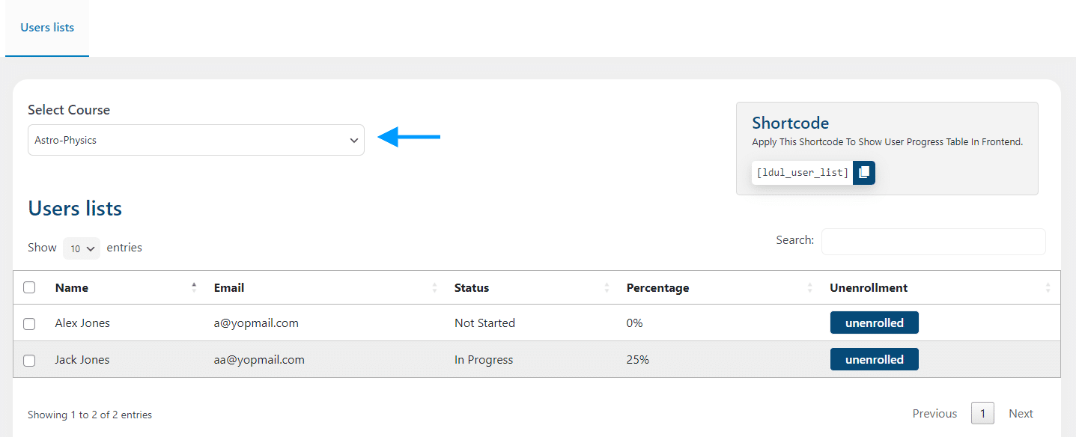Sort by Percentage column arrow icon

tap(809, 287)
